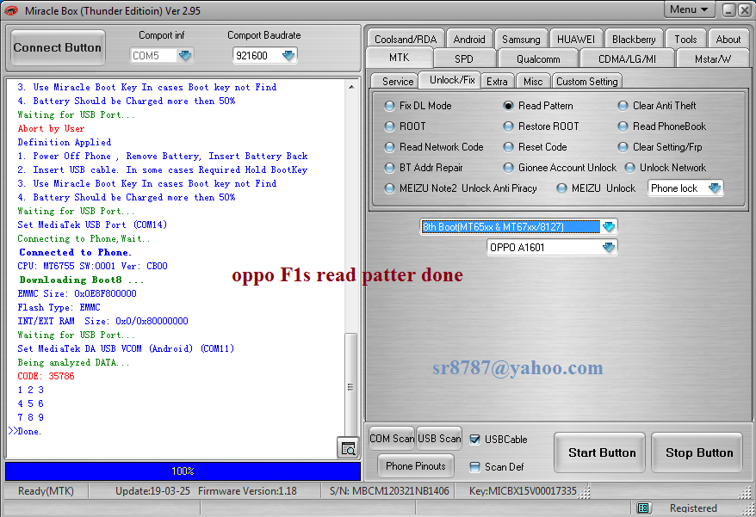
Task: Click the Key:MICBX15V00017335 status entry
Action: [523, 491]
